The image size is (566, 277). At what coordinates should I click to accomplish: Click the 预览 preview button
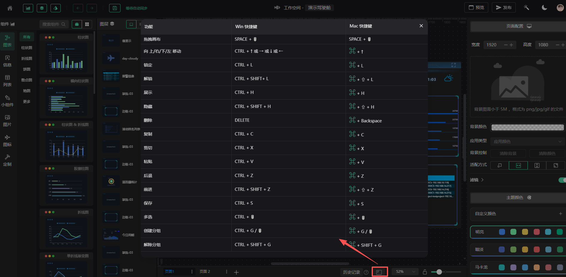point(476,7)
